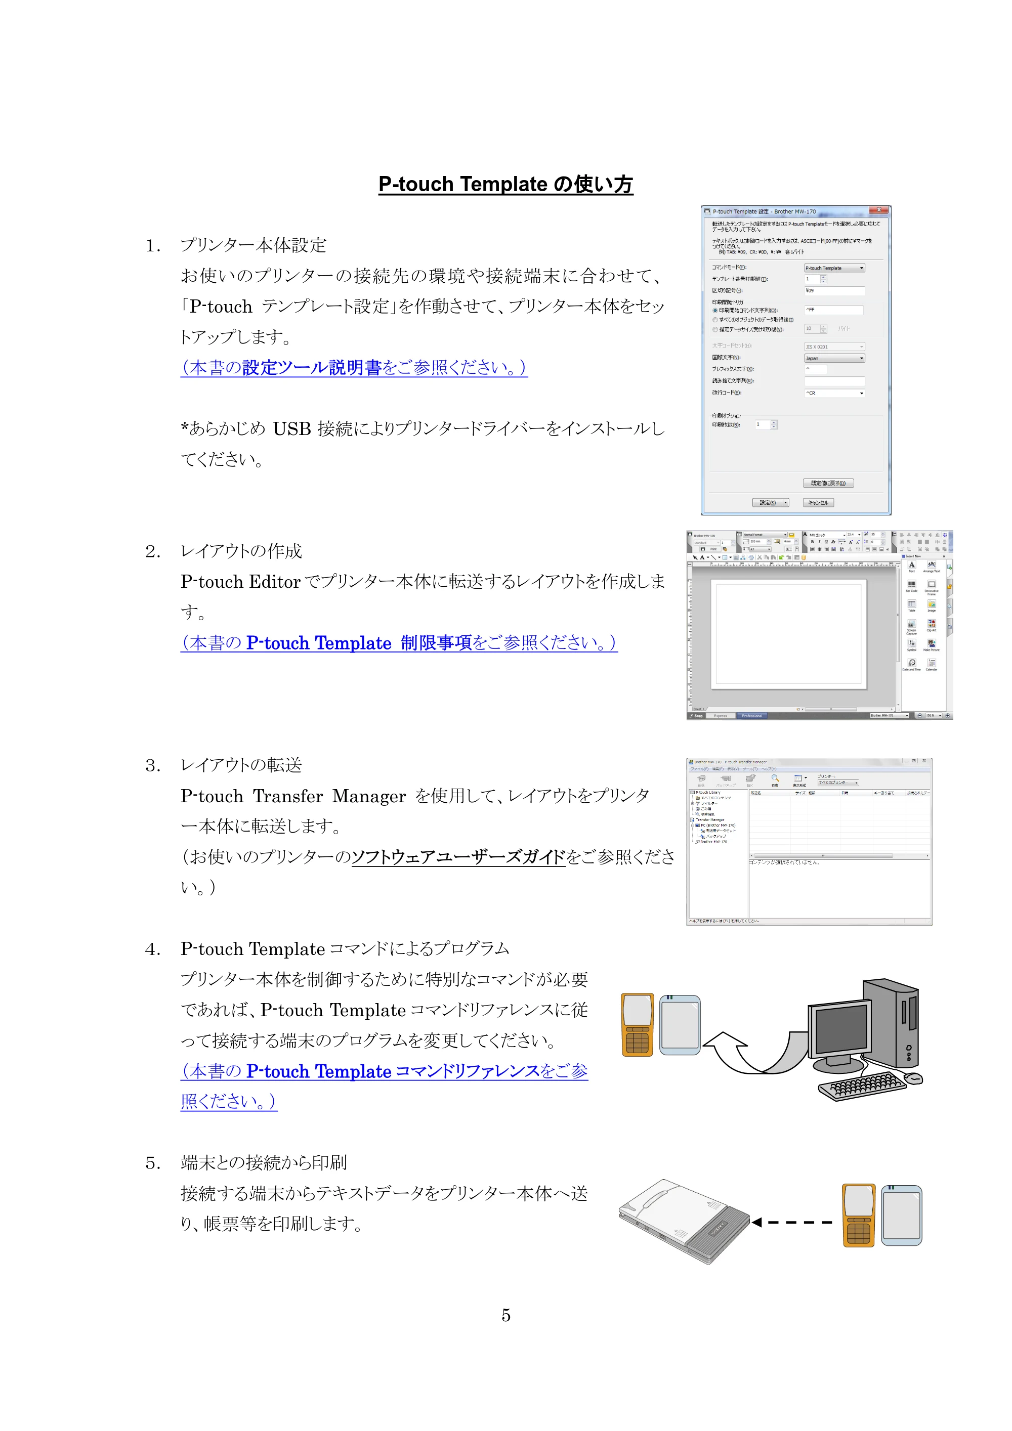The width and height of the screenshot is (1012, 1431).
Task: Click the Date and Time icon
Action: pyautogui.click(x=912, y=664)
